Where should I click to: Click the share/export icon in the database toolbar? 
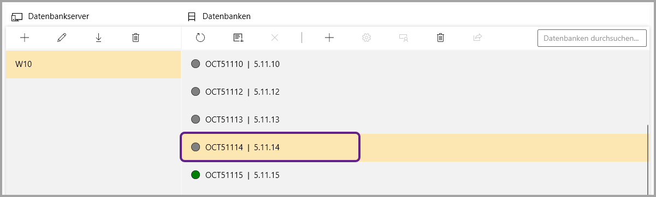point(477,38)
